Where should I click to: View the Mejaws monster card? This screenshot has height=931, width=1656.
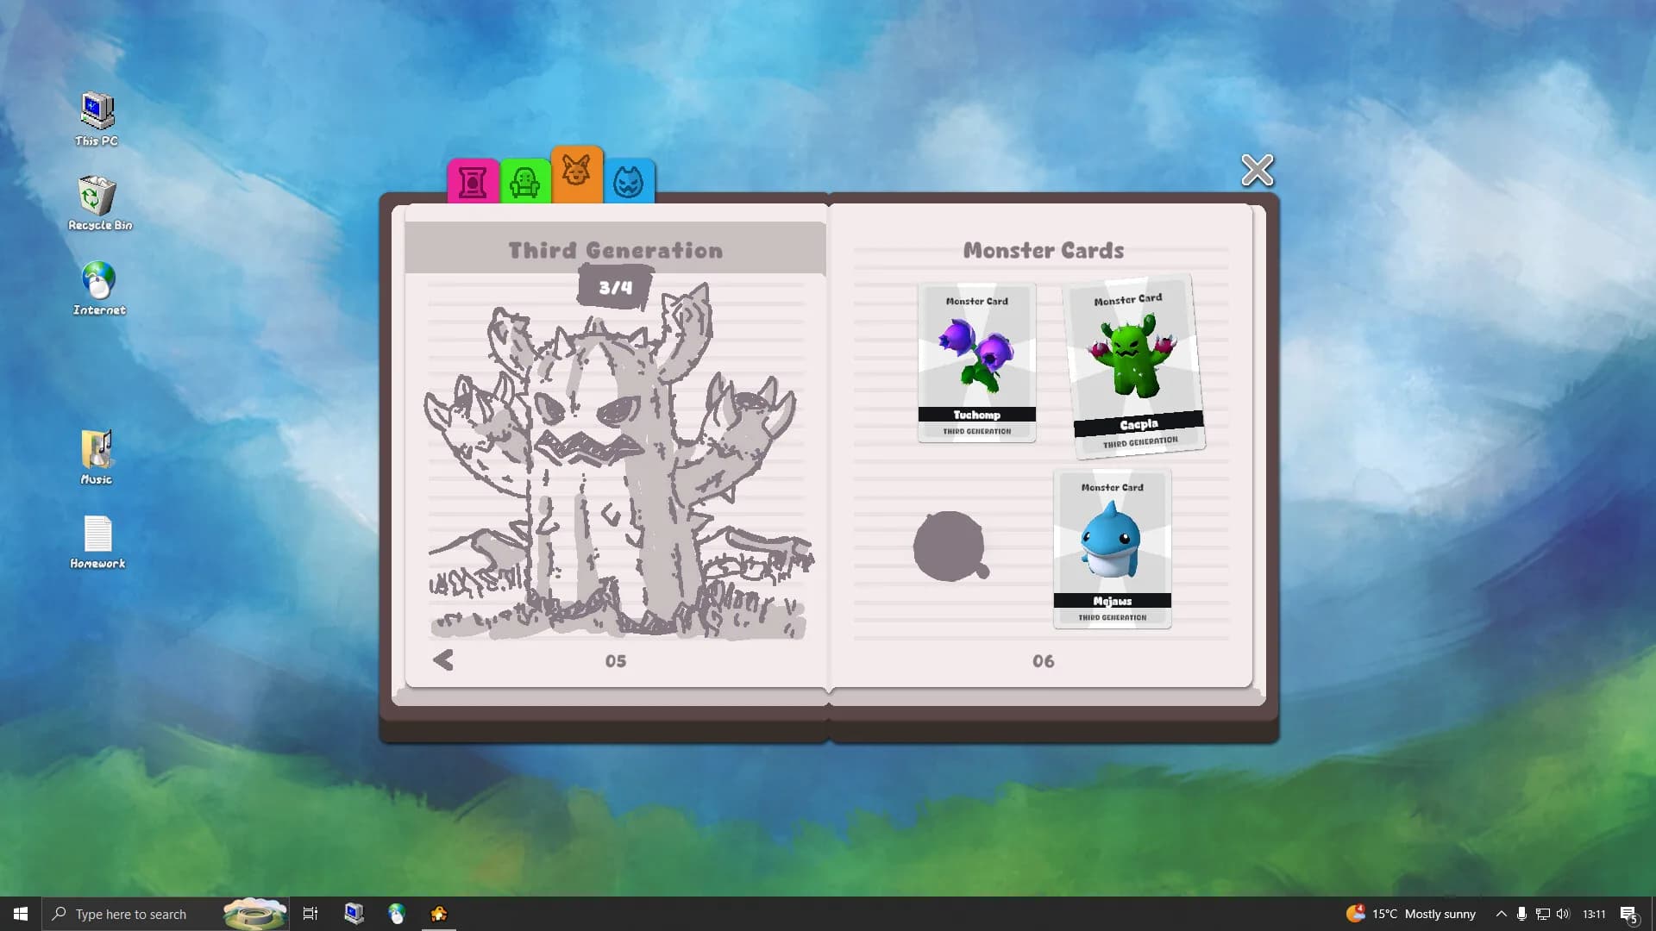pos(1112,549)
